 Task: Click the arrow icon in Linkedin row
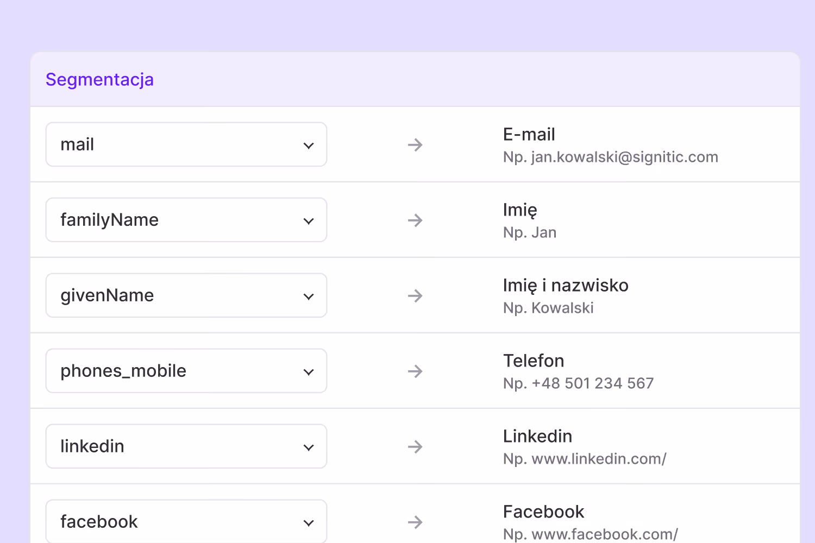point(415,447)
